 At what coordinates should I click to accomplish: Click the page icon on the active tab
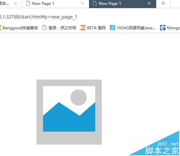95,3
